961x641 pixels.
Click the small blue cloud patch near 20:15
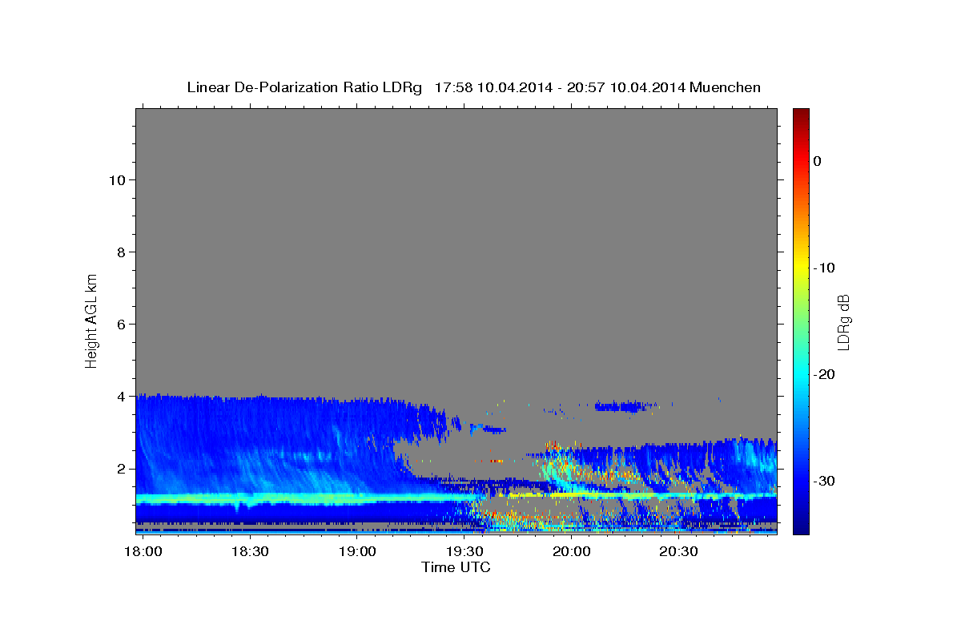coord(625,406)
